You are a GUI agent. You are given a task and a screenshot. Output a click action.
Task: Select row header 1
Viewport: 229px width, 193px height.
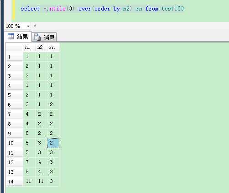(x=15, y=57)
